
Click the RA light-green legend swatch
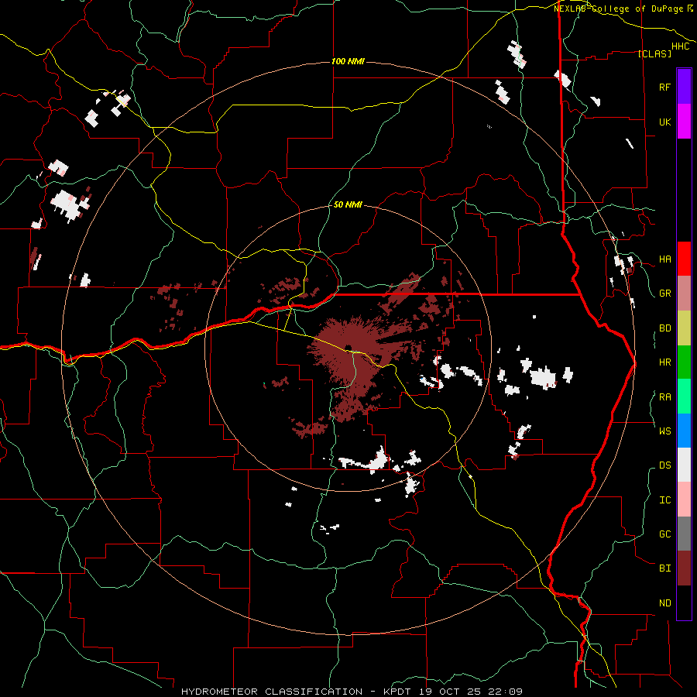click(x=684, y=397)
